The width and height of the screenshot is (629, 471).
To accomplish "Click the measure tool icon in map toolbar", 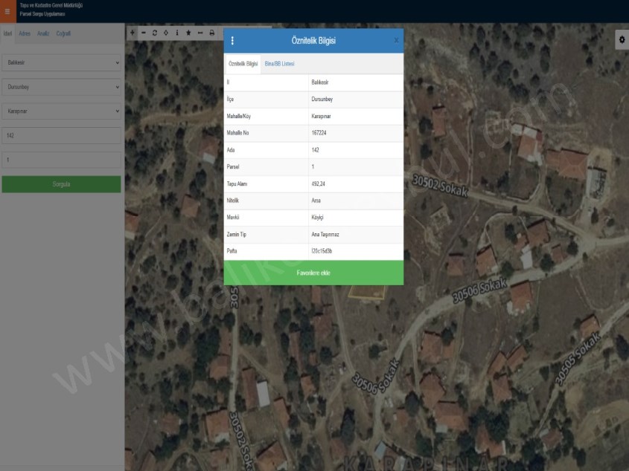I will tap(199, 33).
